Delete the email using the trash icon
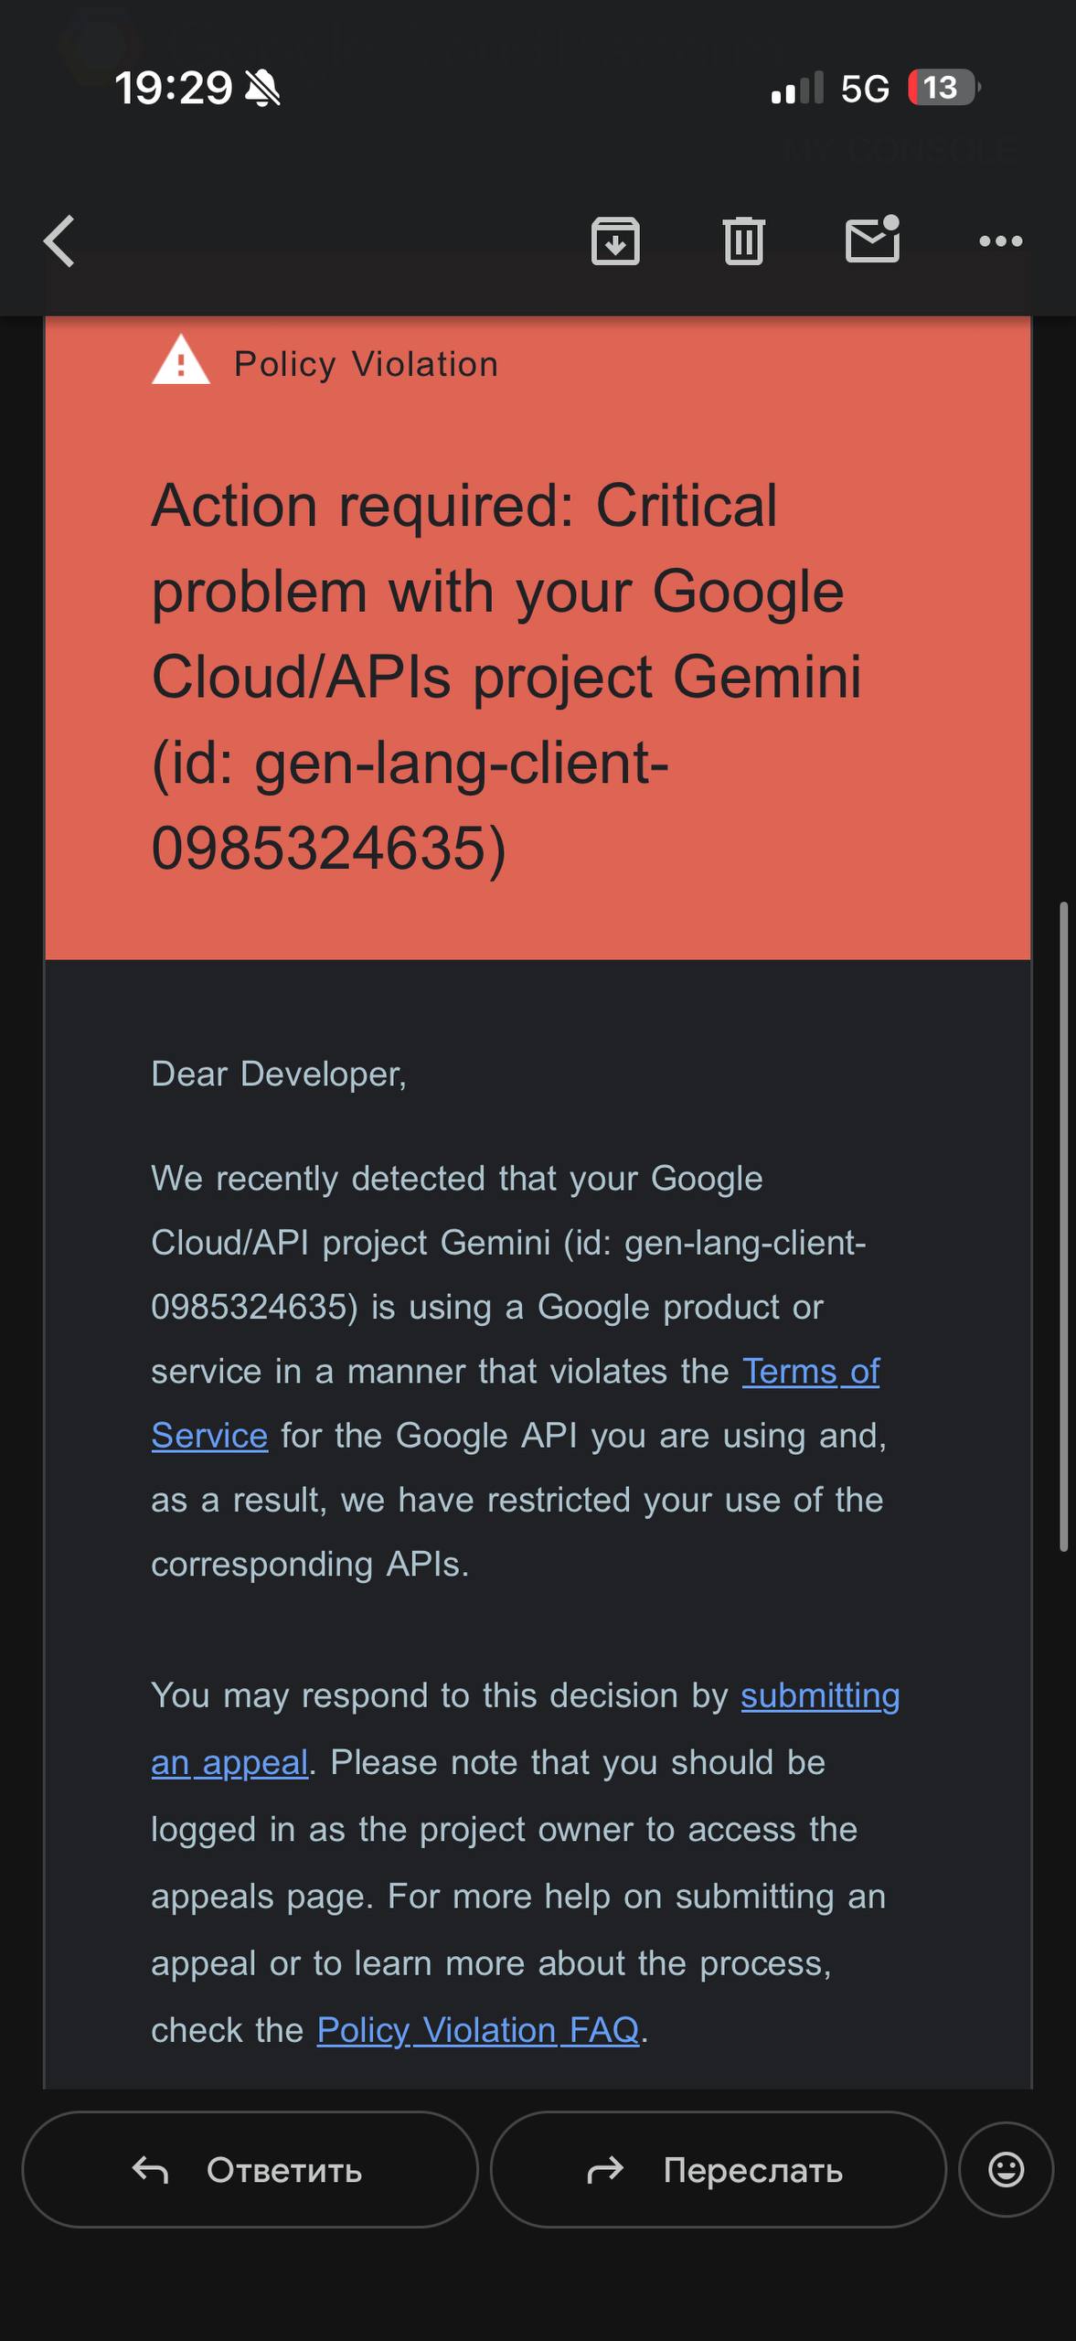 click(x=743, y=241)
